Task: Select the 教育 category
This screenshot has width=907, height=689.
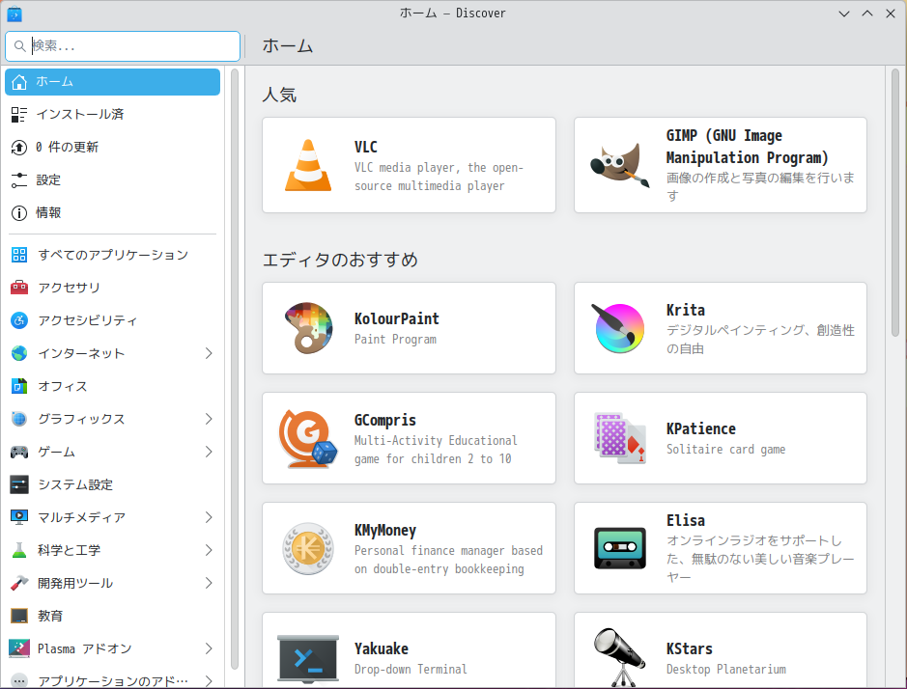Action: click(x=113, y=617)
